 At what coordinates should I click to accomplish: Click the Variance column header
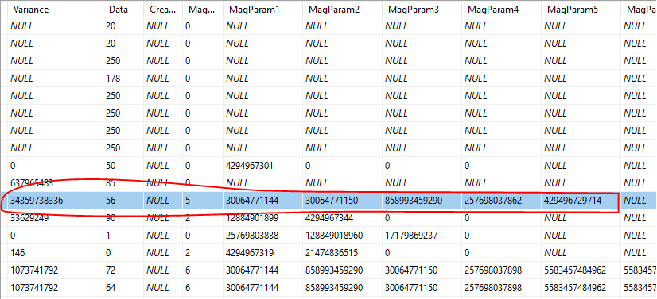[56, 10]
